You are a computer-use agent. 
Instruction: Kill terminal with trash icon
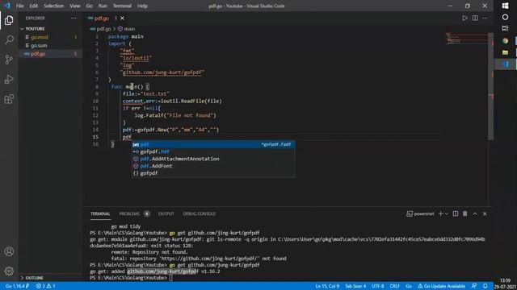465,213
